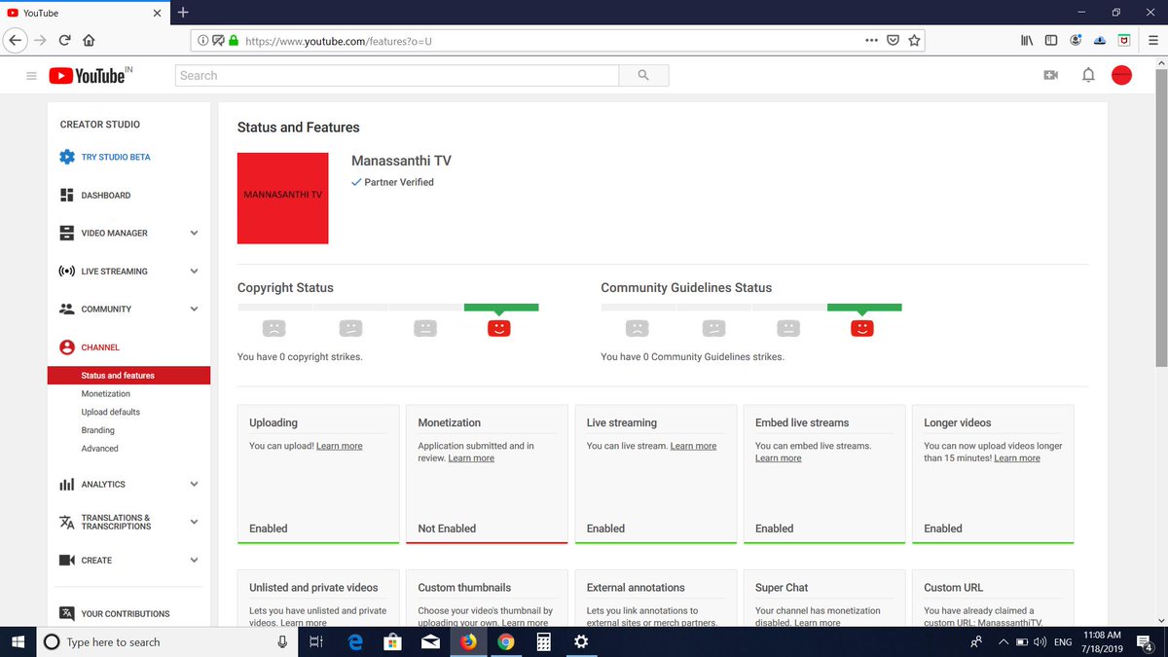Reload the page in Firefox
Viewport: 1168px width, 657px height.
pos(64,41)
